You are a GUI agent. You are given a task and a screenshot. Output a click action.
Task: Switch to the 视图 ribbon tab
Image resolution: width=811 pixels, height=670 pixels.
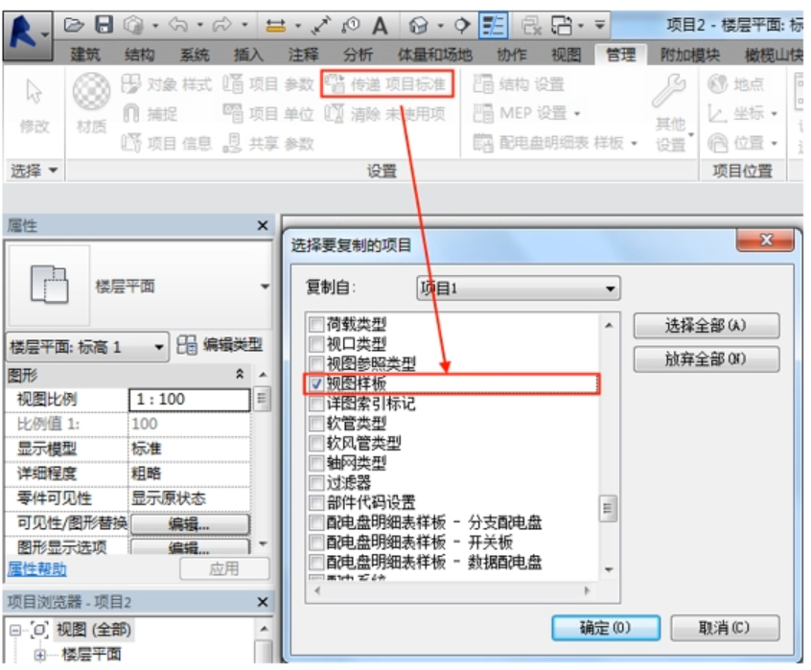pyautogui.click(x=567, y=55)
